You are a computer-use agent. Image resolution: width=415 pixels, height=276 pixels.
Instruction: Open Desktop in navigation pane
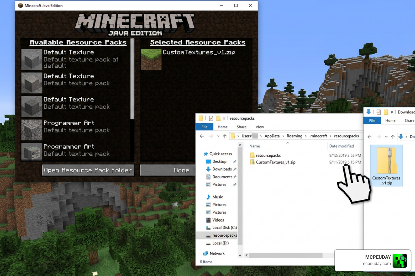(219, 161)
